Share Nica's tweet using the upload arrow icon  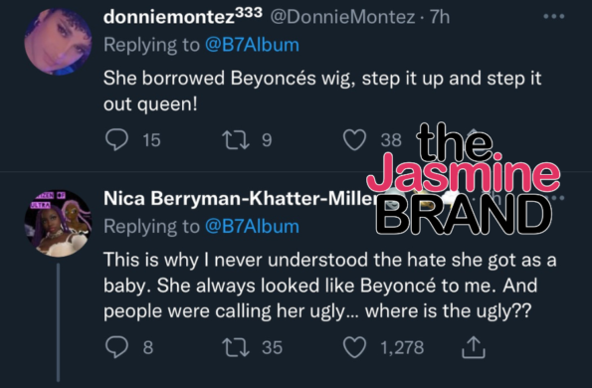(474, 347)
